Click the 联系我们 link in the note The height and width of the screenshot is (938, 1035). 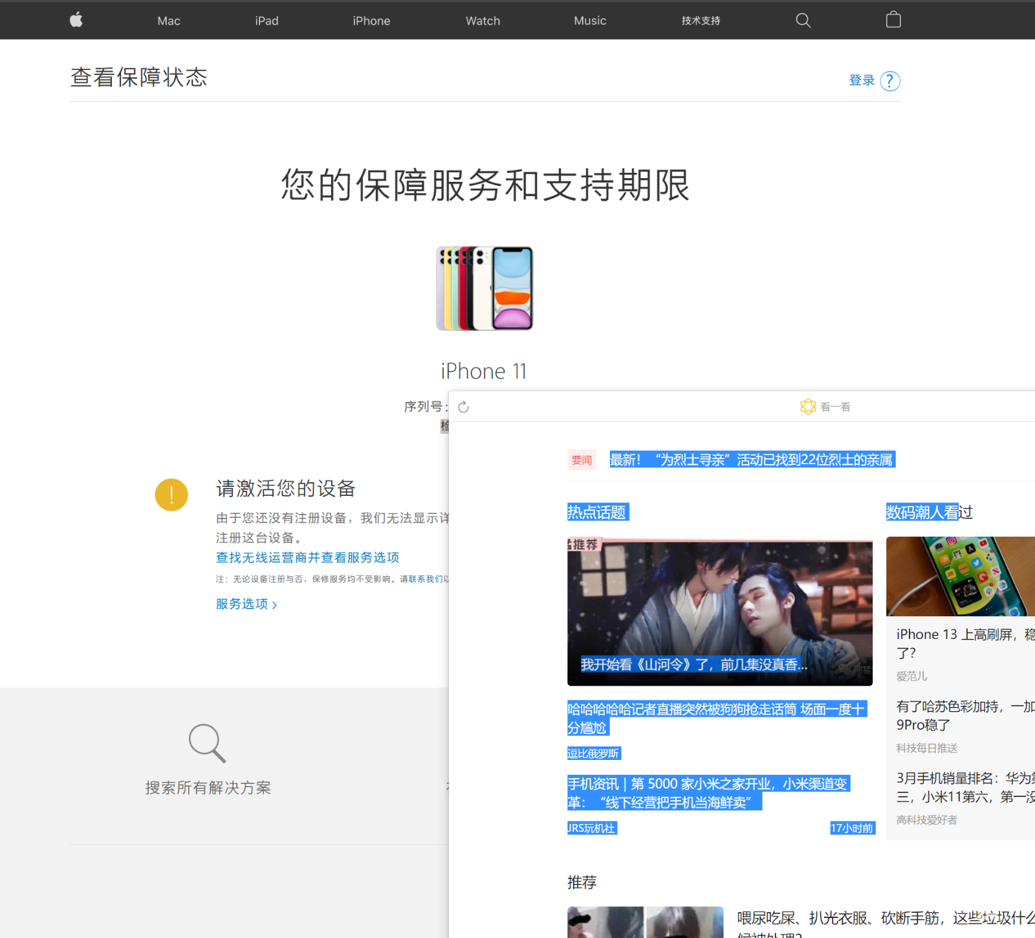point(426,579)
